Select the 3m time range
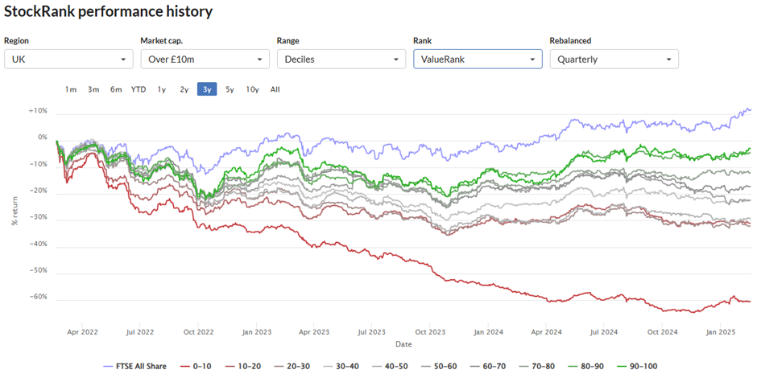This screenshot has height=378, width=757. coord(93,89)
